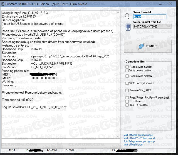The width and height of the screenshot is (178, 155).
Task: Click 'Phone detected (MediaTek USB Port (COM67))' line
Action: pos(33,35)
